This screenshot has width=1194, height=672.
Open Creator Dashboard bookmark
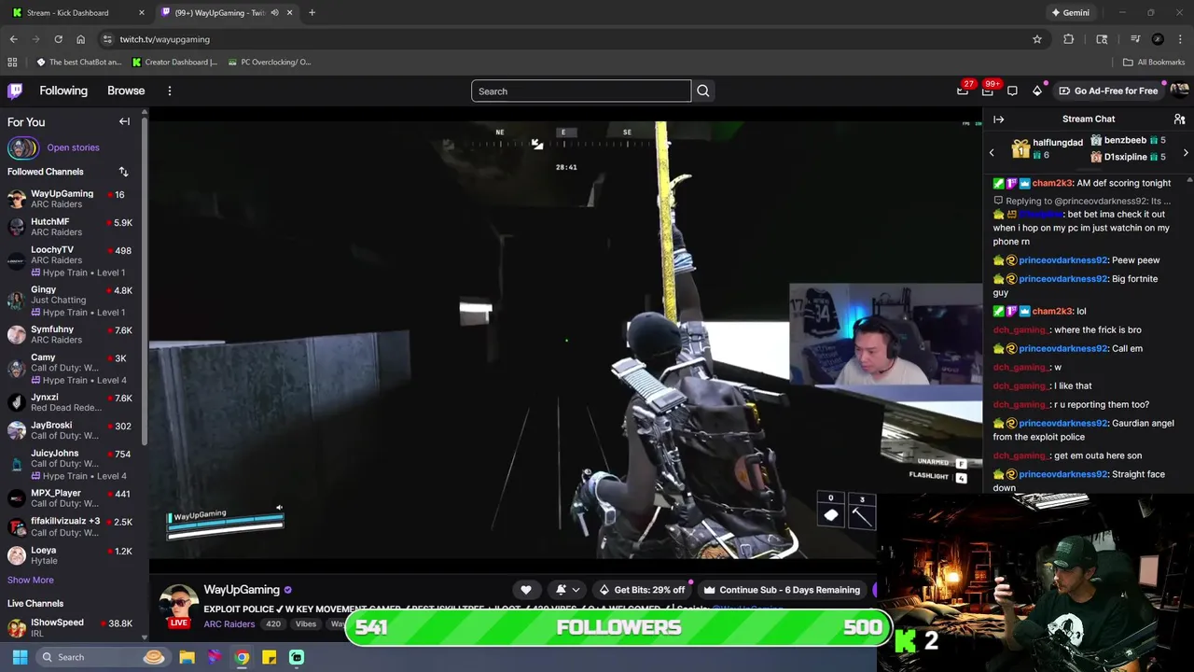click(x=174, y=62)
